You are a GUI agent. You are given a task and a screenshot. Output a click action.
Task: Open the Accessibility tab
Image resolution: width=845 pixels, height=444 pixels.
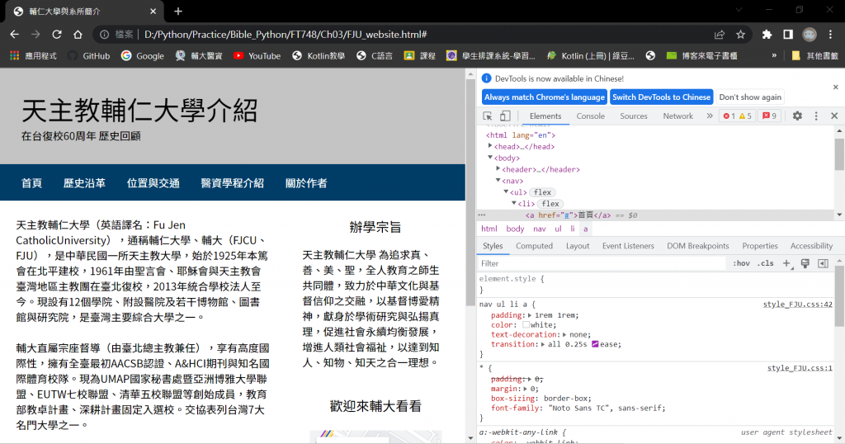coord(812,246)
